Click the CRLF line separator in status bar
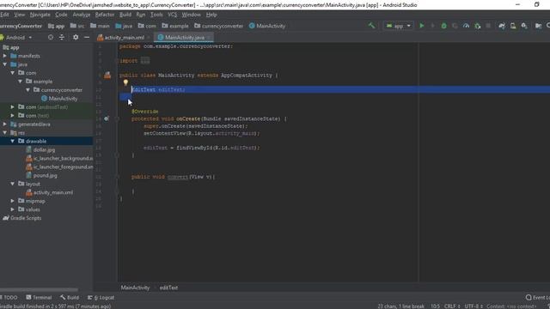 pyautogui.click(x=452, y=306)
